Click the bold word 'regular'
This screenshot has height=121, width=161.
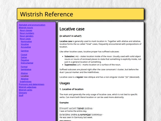pyautogui.click(x=80, y=77)
